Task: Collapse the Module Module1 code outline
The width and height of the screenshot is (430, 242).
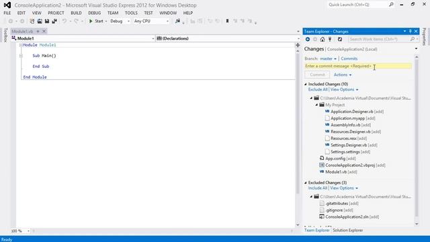Action: point(21,45)
